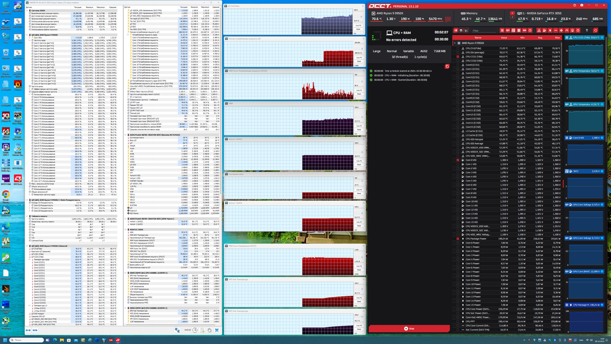611x344 pixels.
Task: Open the OCCT help icon in titlebar
Action: coord(575,5)
